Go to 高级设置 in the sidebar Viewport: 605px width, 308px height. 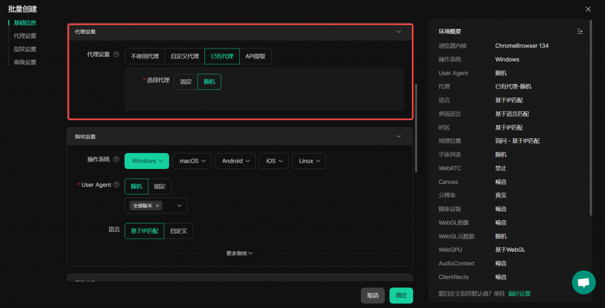(25, 62)
